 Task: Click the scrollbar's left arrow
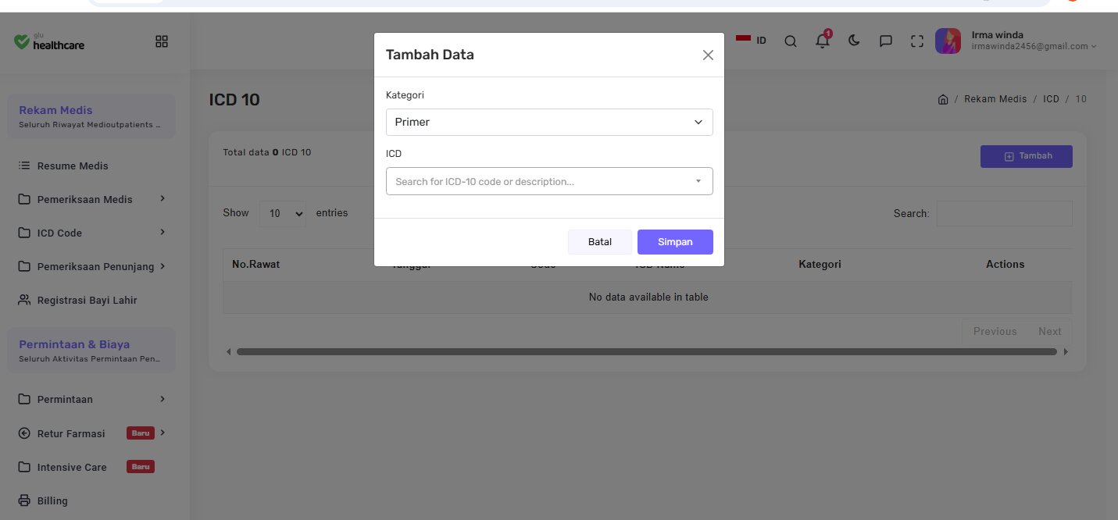coord(229,351)
